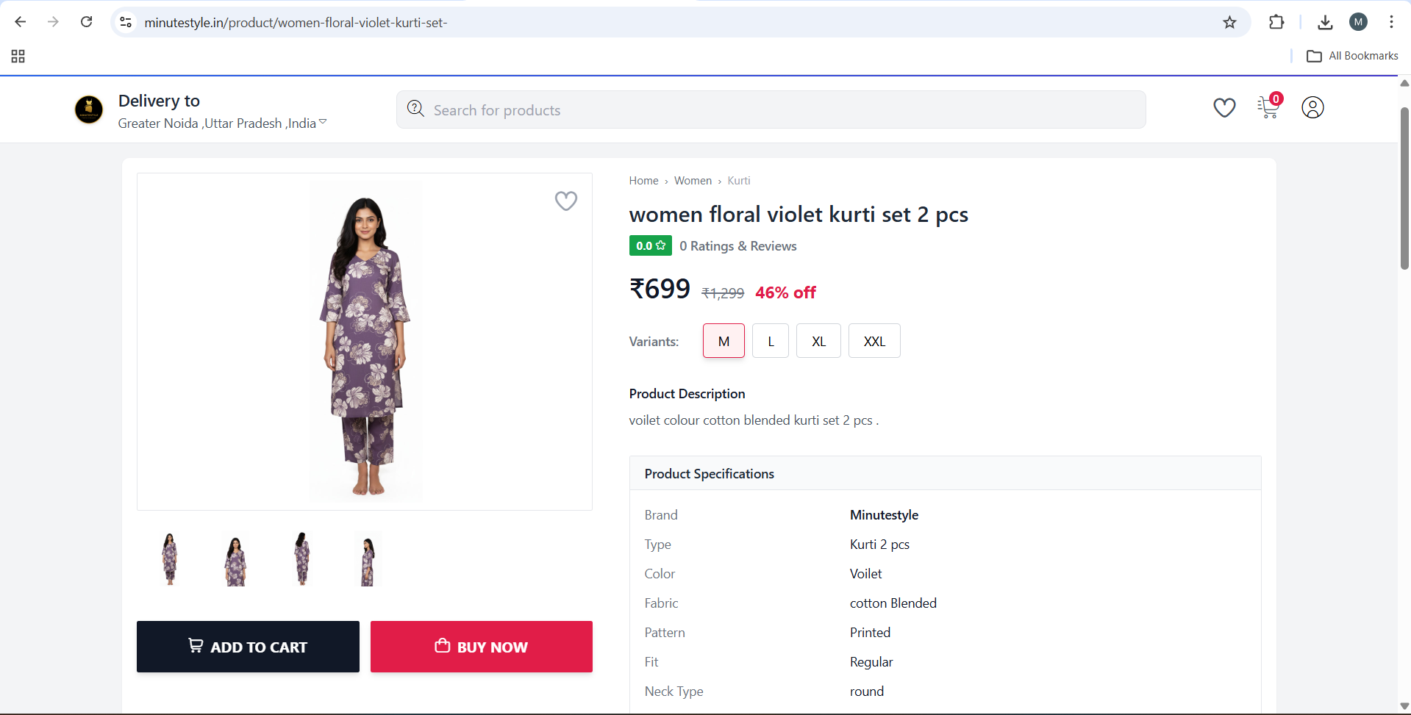Toggle wishlist heart on product image
The height and width of the screenshot is (715, 1411).
point(565,201)
